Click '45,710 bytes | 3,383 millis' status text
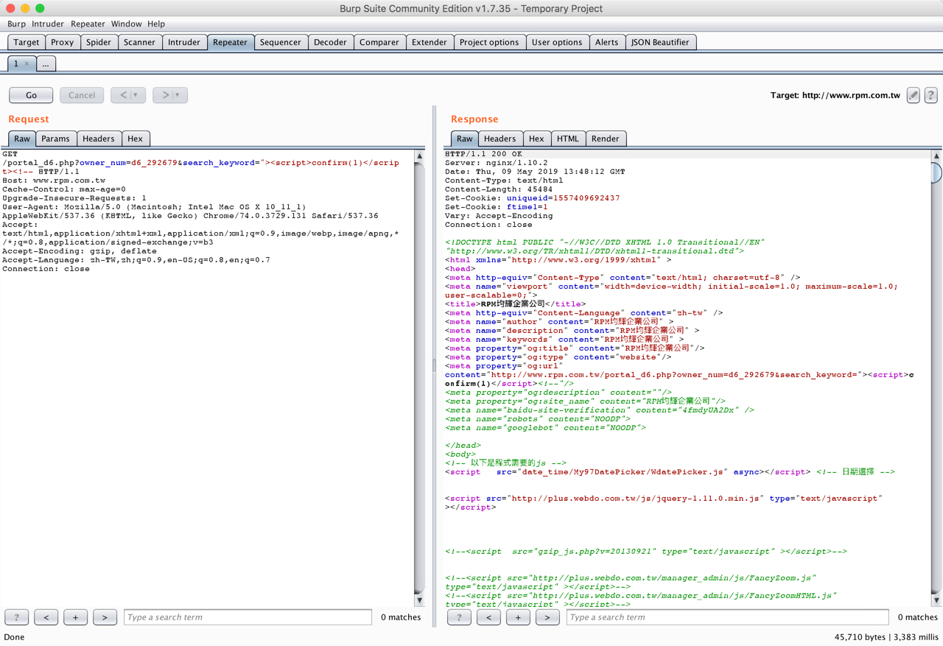The height and width of the screenshot is (646, 943). coord(886,637)
